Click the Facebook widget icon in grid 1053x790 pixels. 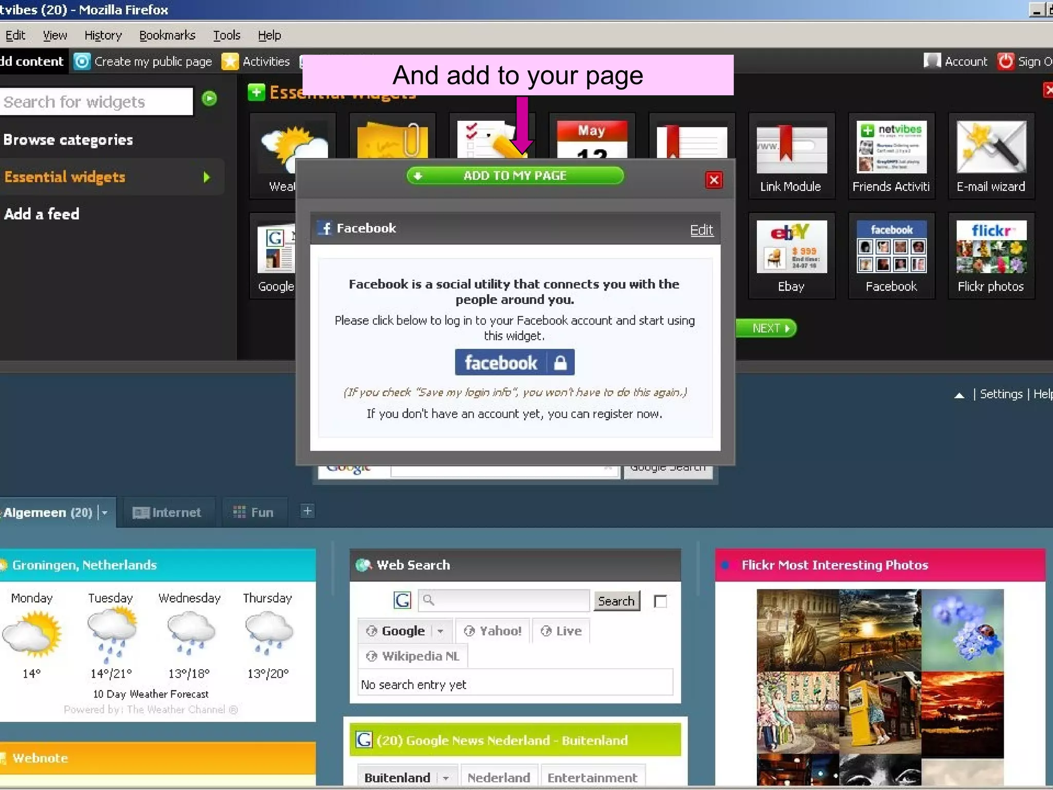(891, 247)
